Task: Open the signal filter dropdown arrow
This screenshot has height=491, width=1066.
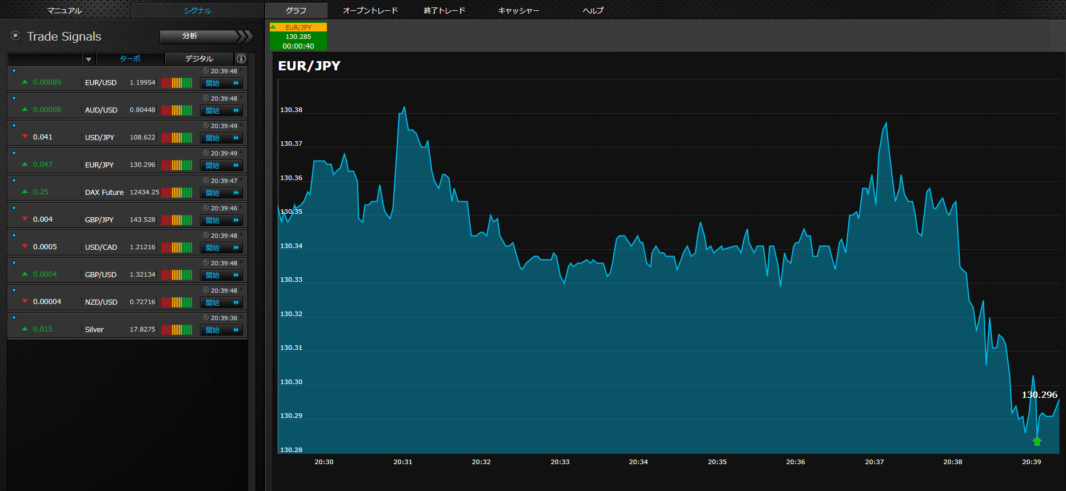Action: click(89, 59)
